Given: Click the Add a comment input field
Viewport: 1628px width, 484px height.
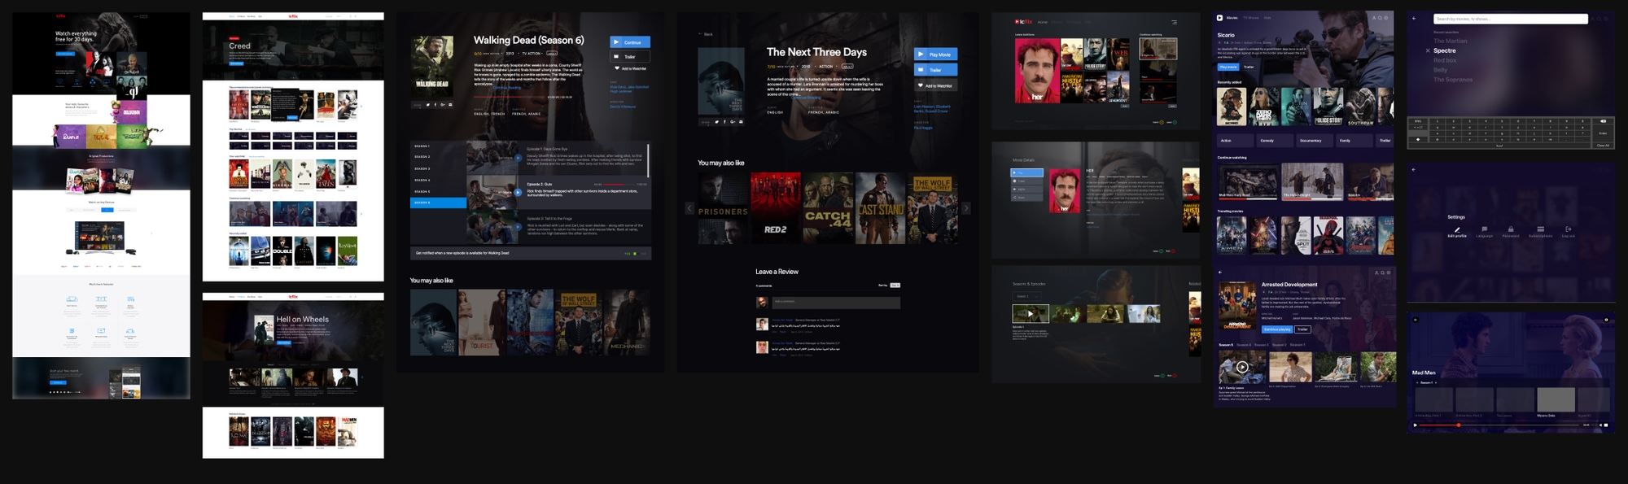Looking at the screenshot, I should pos(836,303).
